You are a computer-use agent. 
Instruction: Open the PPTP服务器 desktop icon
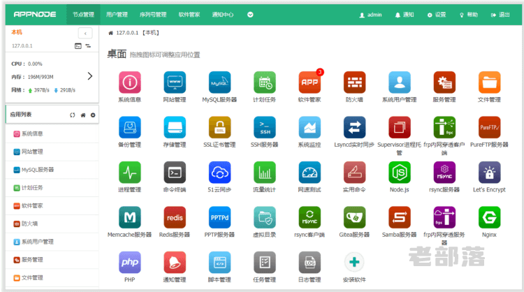(x=219, y=217)
